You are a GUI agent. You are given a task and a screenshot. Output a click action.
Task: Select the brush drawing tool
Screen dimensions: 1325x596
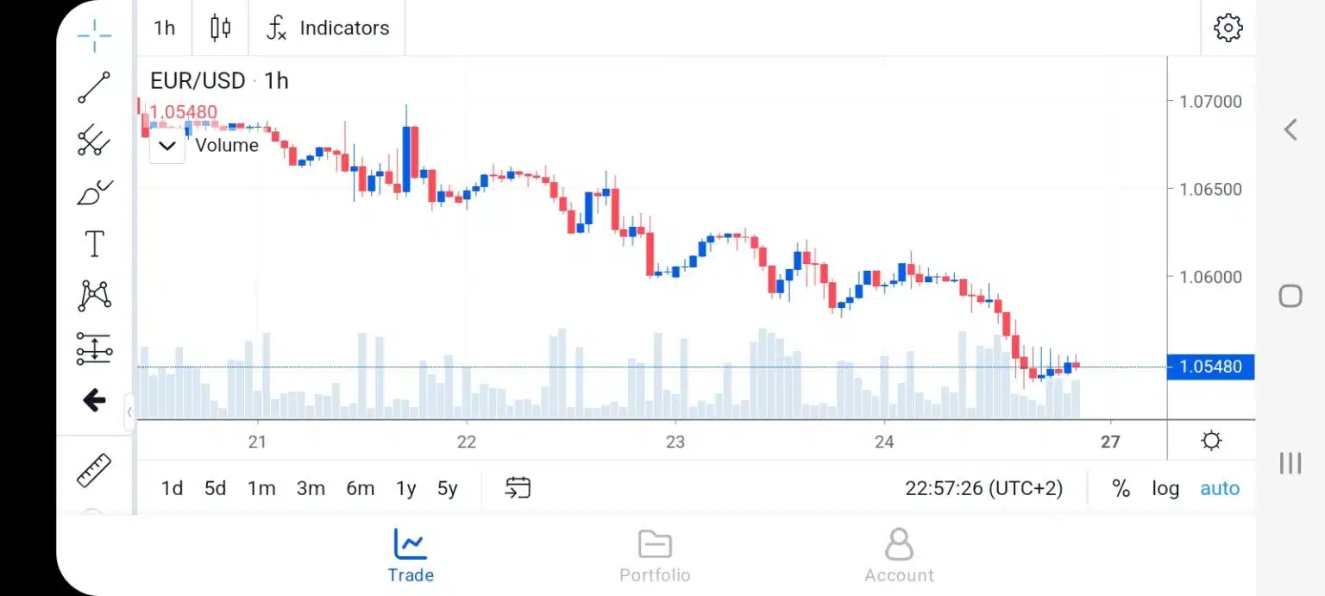[94, 192]
